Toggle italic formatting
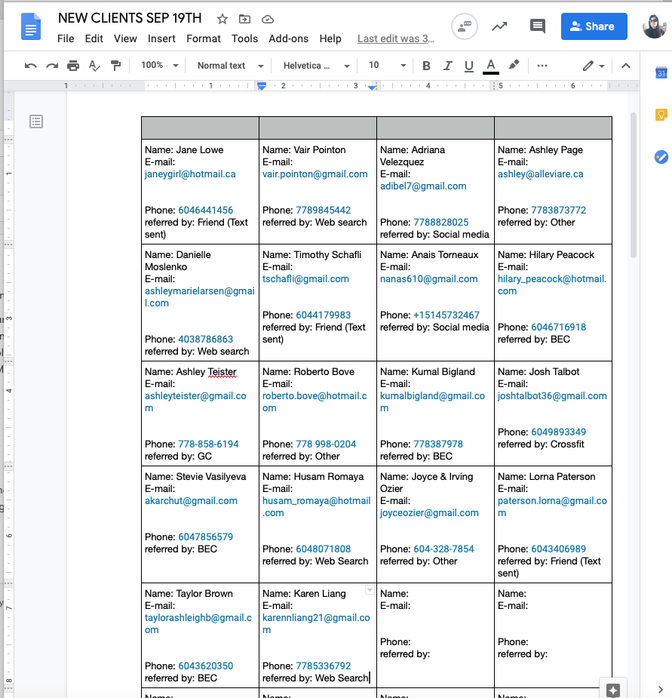 pos(448,66)
